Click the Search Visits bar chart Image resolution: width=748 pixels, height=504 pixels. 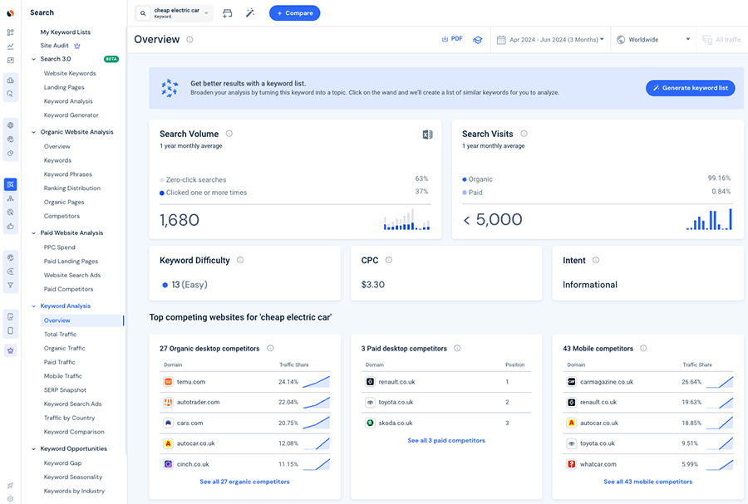[x=709, y=219]
